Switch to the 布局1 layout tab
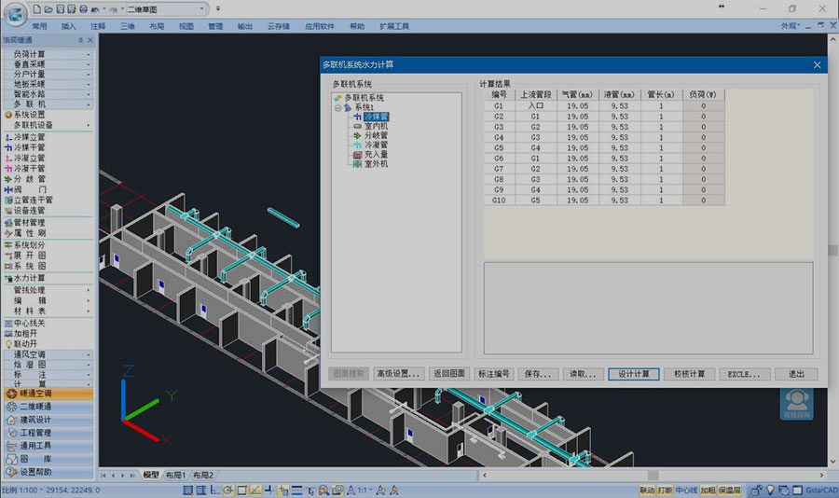 click(x=175, y=476)
